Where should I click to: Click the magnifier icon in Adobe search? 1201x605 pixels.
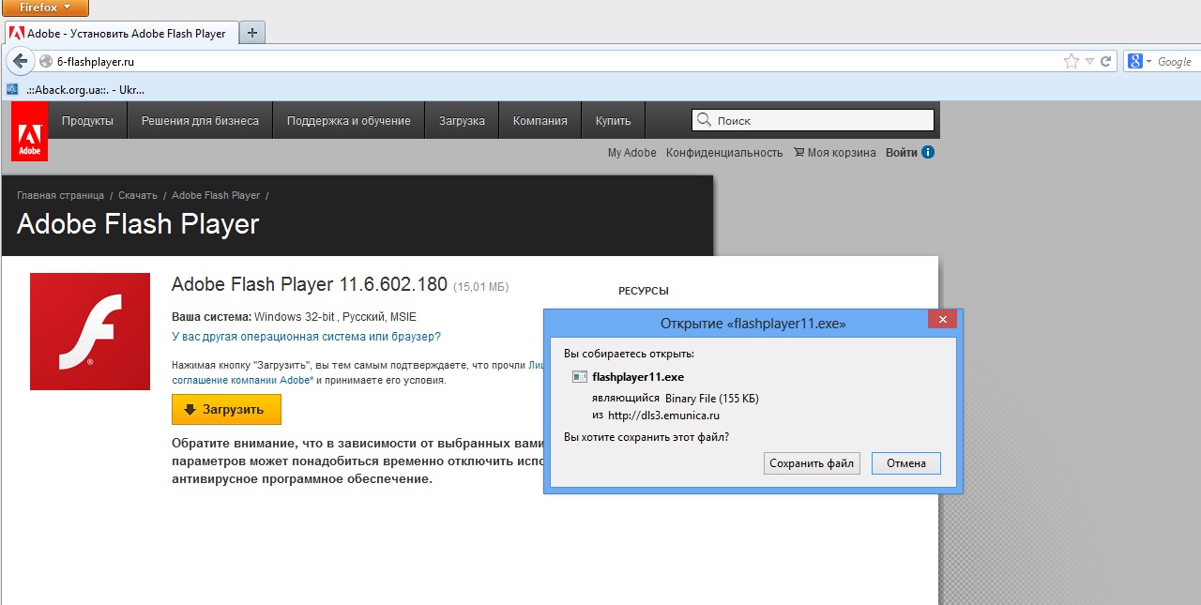704,120
